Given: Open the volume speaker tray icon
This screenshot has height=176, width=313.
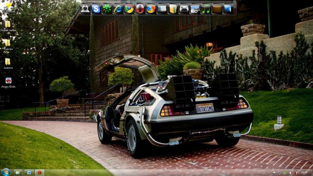Looking at the screenshot, I should point(290,173).
